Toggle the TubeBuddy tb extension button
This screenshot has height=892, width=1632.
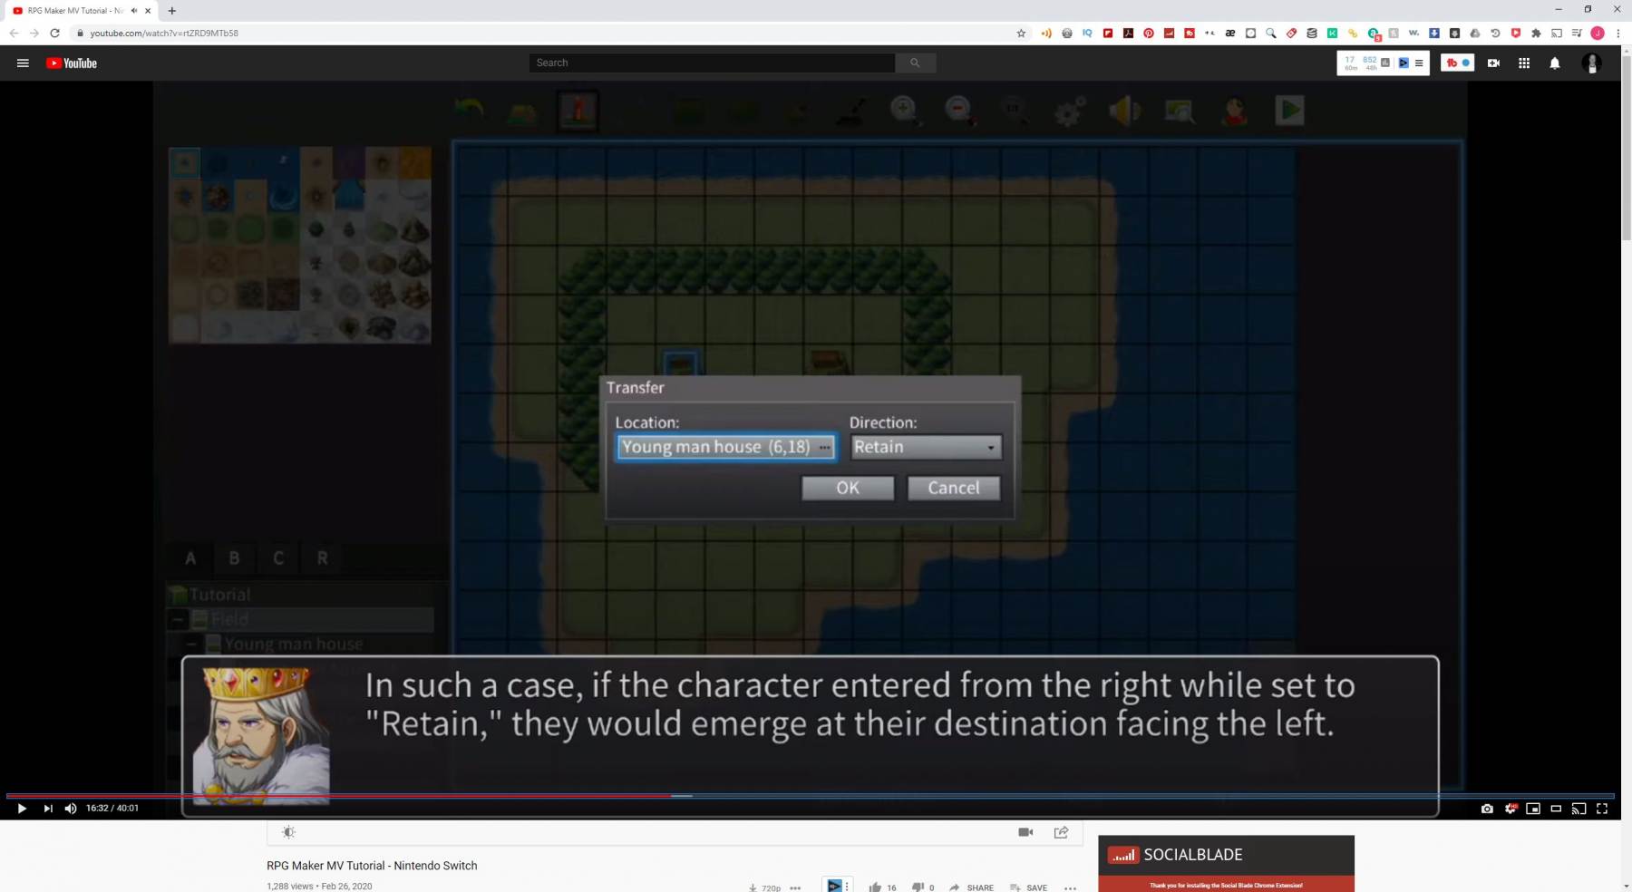[x=1457, y=63]
